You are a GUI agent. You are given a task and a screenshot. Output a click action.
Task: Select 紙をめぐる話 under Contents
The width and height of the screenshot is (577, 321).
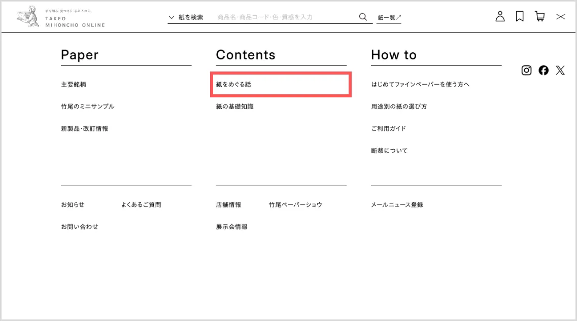click(233, 85)
